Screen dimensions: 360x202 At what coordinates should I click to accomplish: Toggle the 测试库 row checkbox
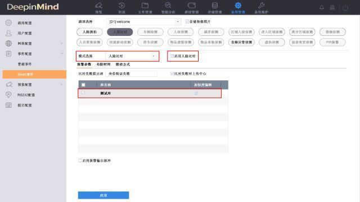point(83,93)
